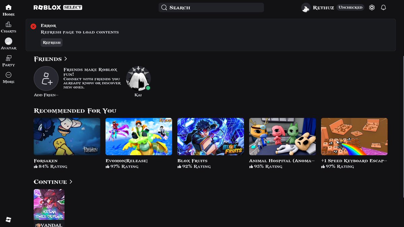Open Kai's friend avatar

coord(138,78)
